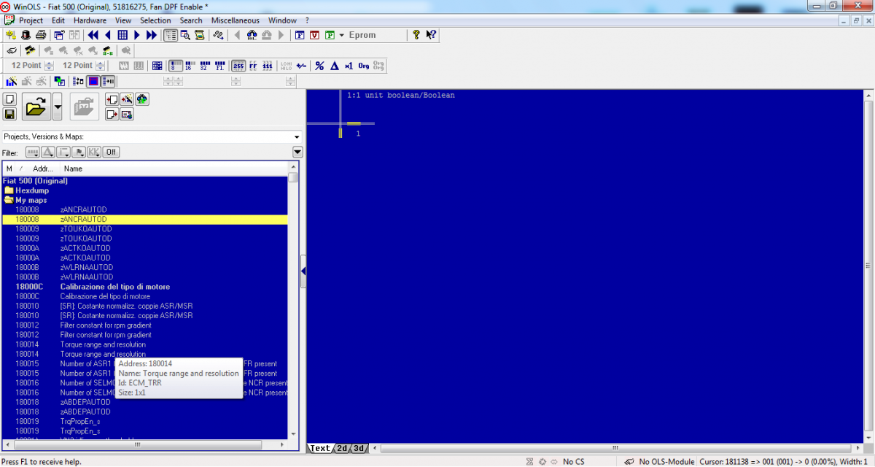Jump to the last map using the double-right arrow
Image resolution: width=875 pixels, height=467 pixels.
pyautogui.click(x=151, y=35)
